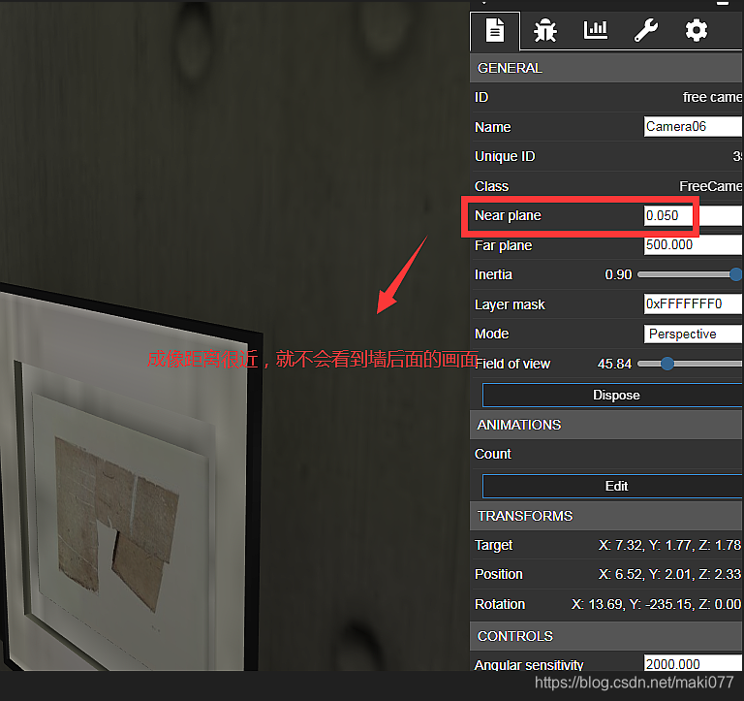744x701 pixels.
Task: Click the Angular sensitivity value field
Action: point(693,663)
